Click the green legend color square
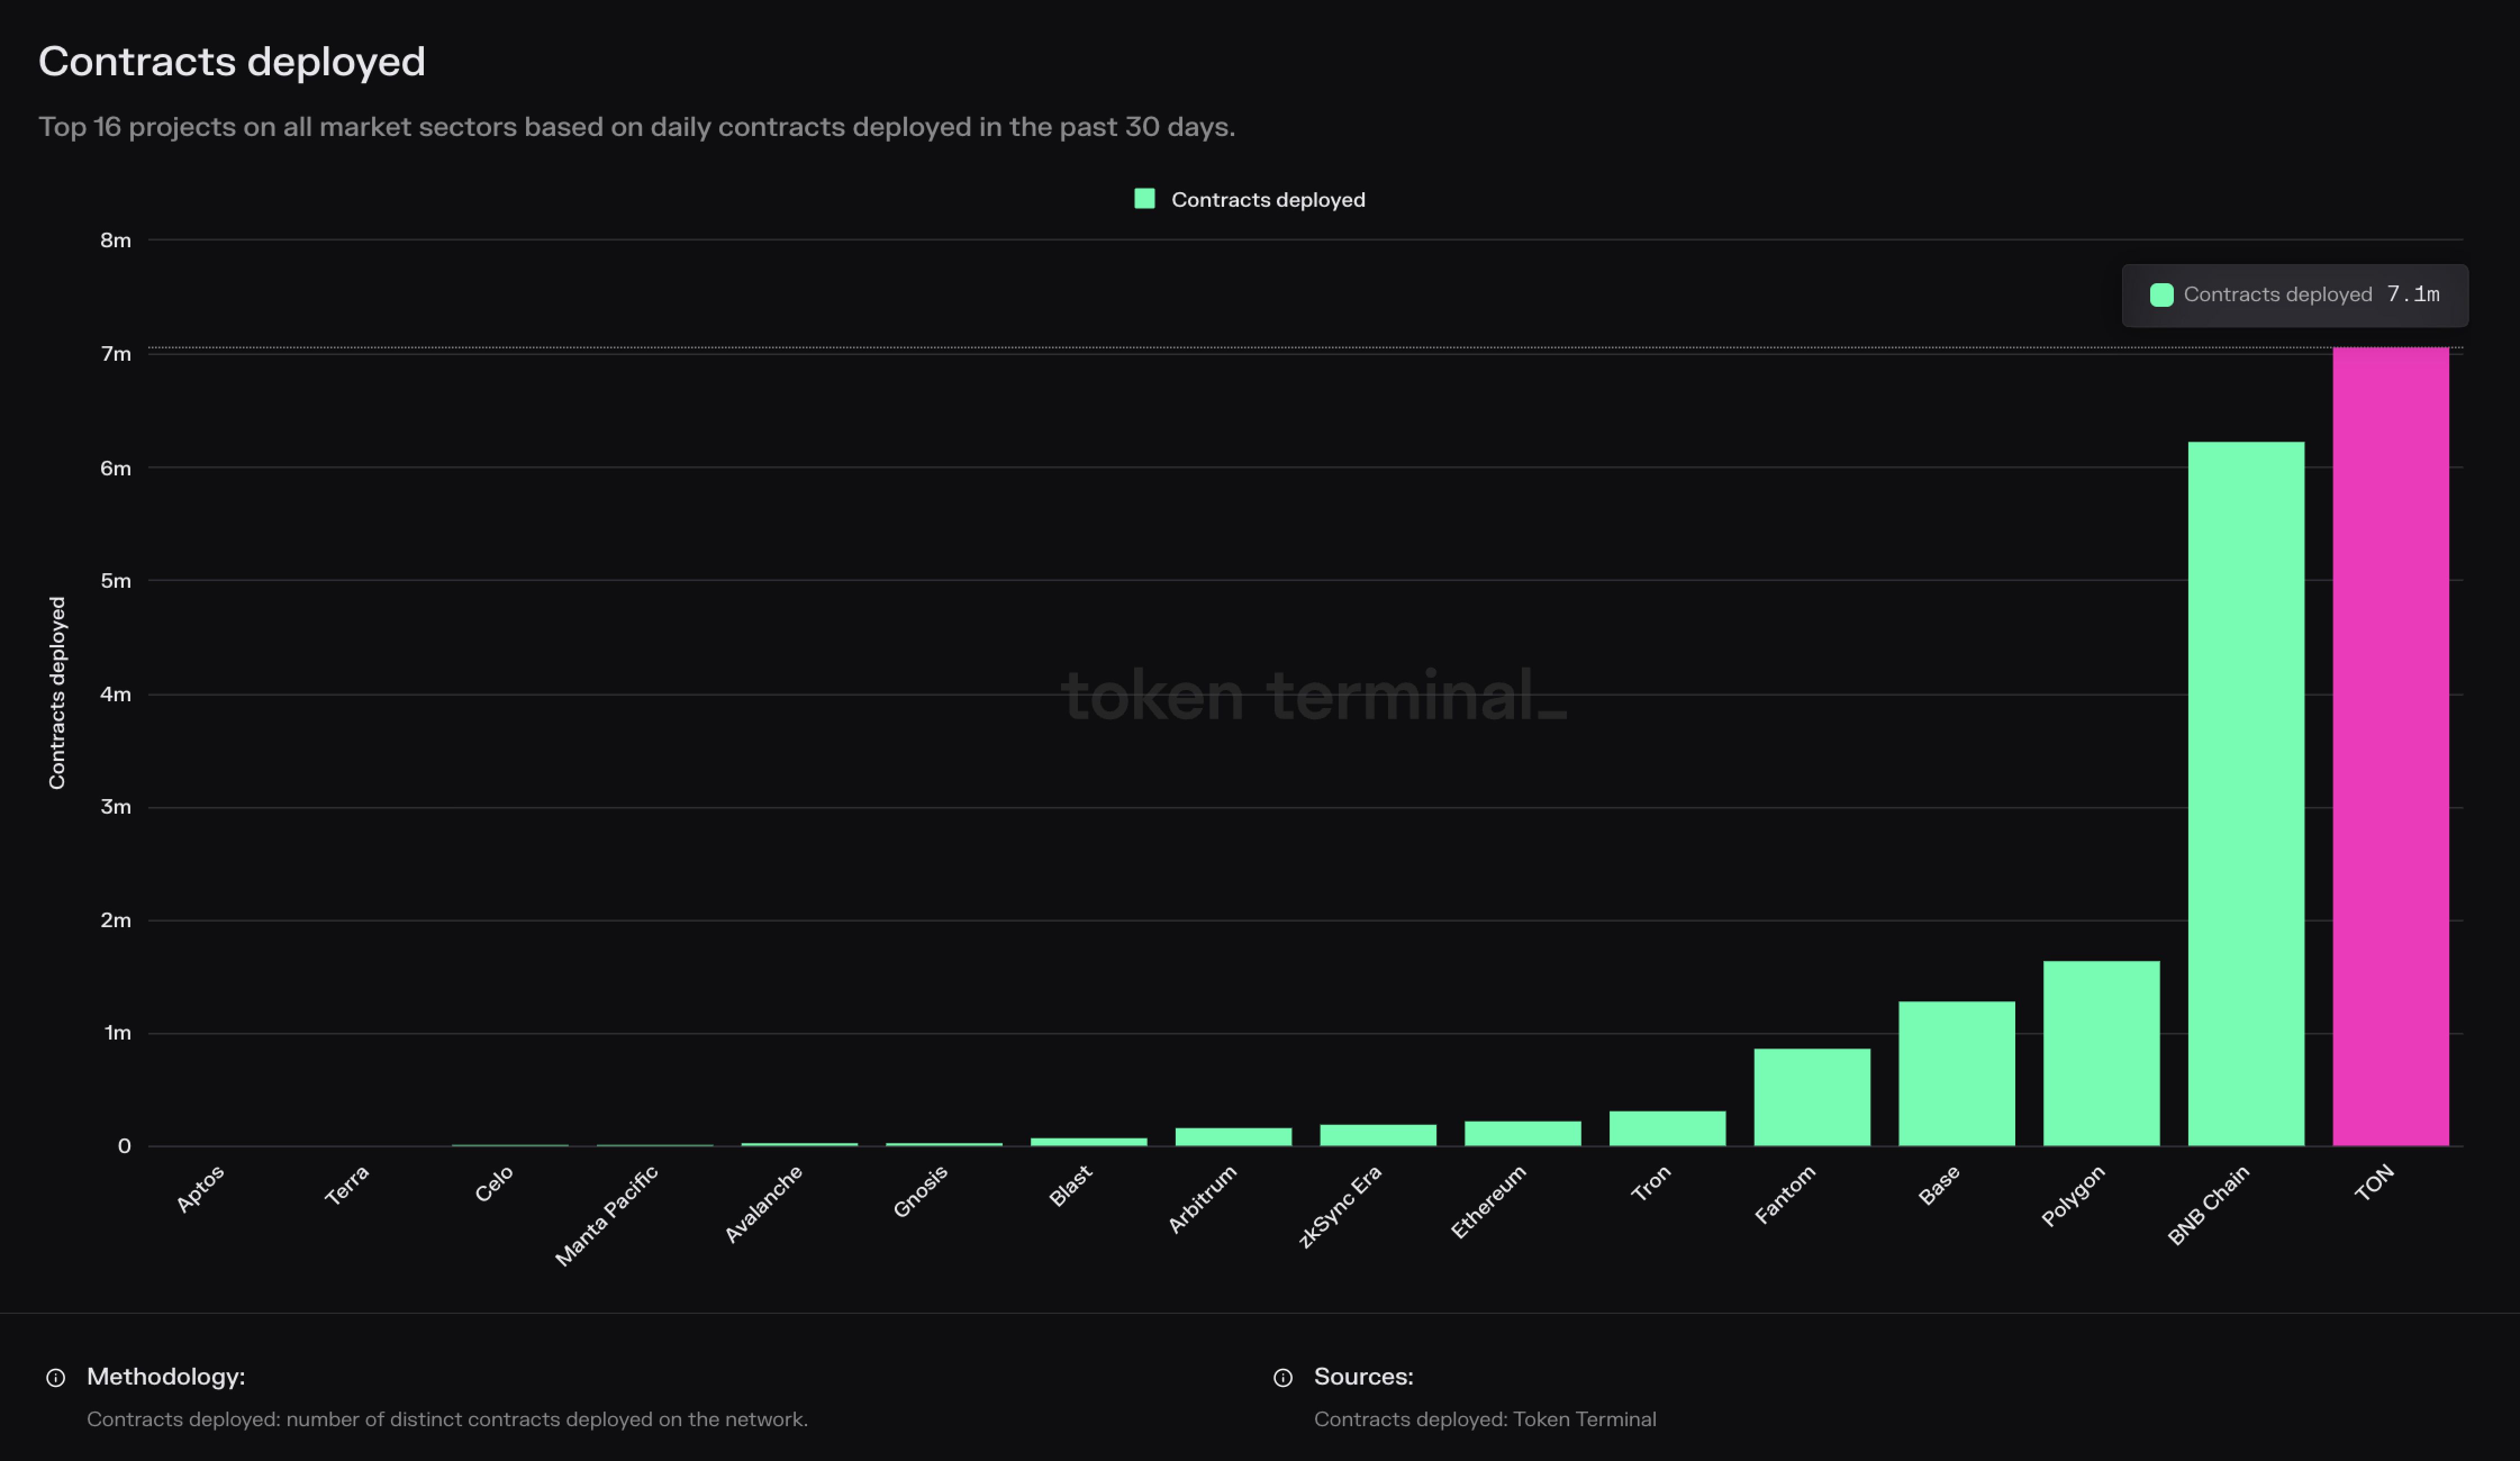 point(1145,199)
